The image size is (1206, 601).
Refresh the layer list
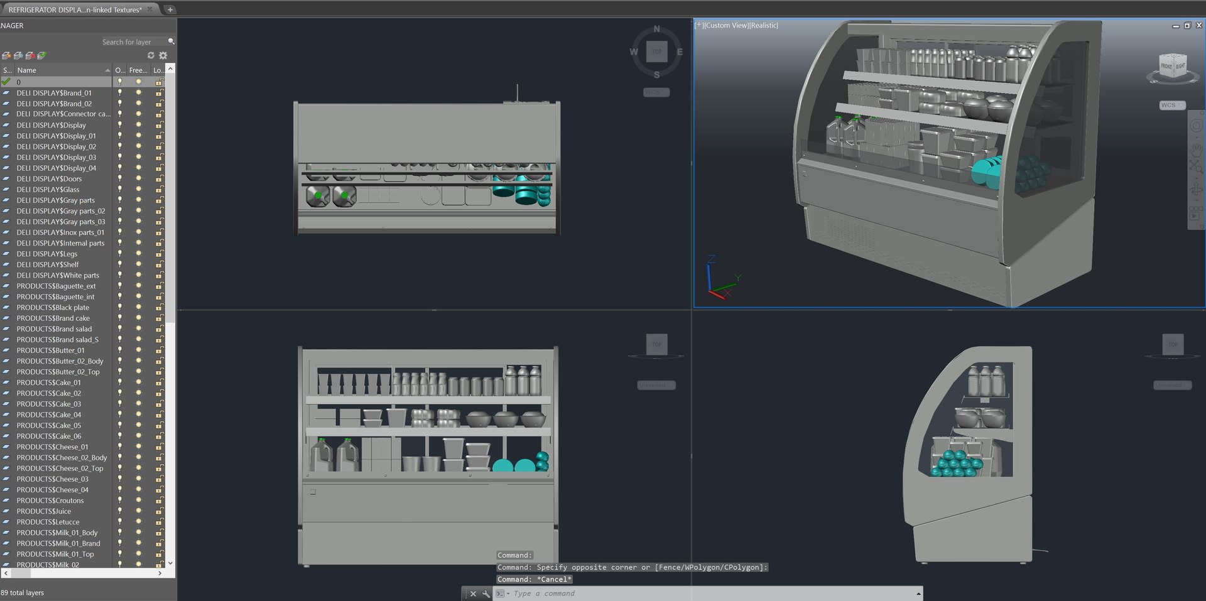coord(151,56)
